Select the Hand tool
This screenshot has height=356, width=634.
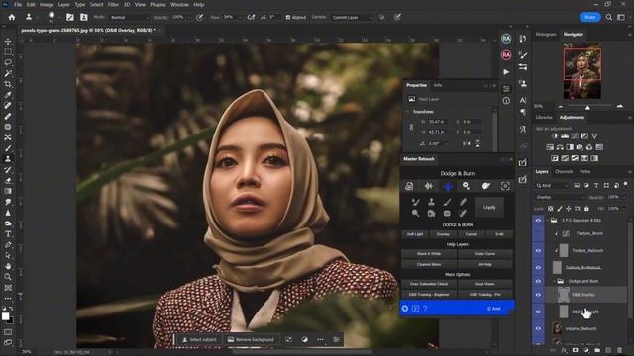(x=8, y=266)
